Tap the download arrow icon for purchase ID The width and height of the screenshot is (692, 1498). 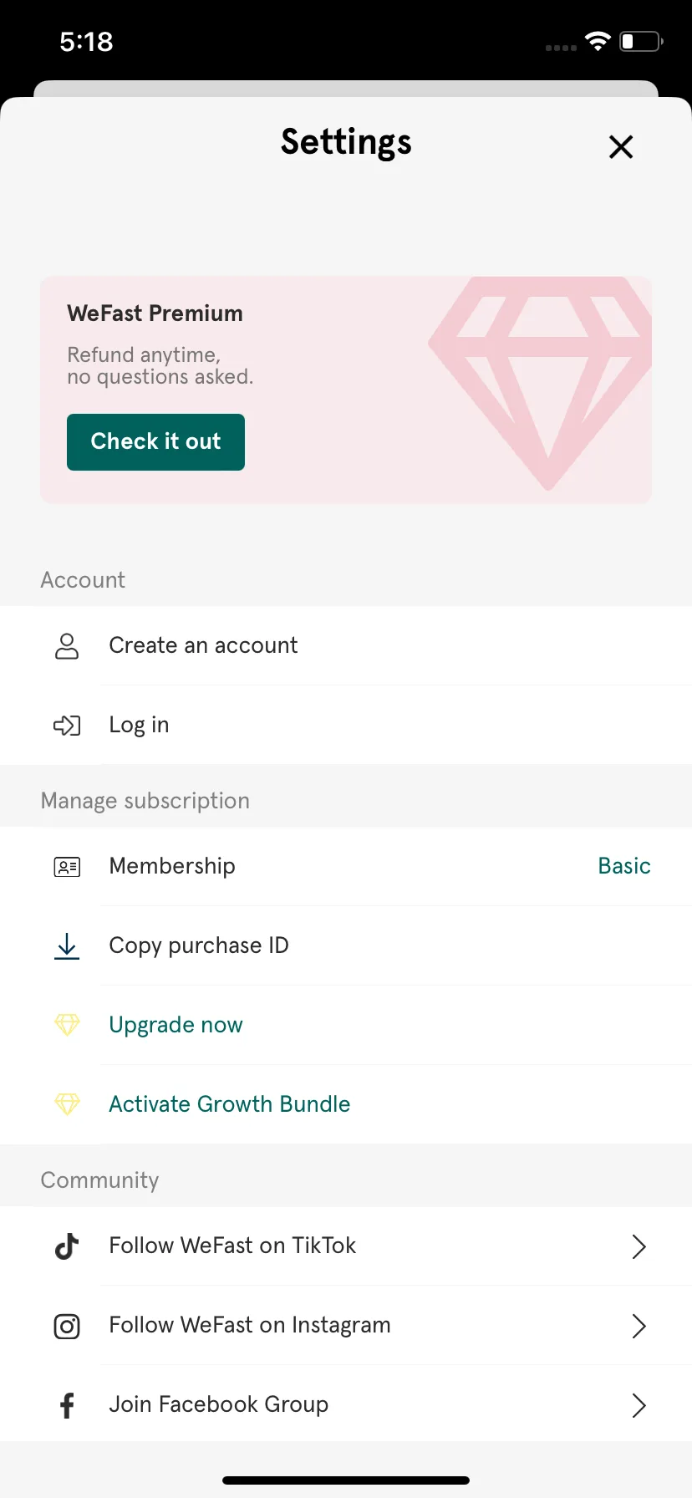(x=67, y=946)
